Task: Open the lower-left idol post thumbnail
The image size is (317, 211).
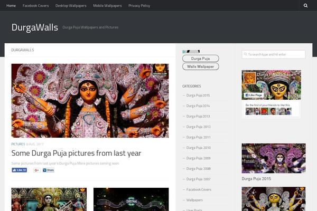Action: [49, 199]
